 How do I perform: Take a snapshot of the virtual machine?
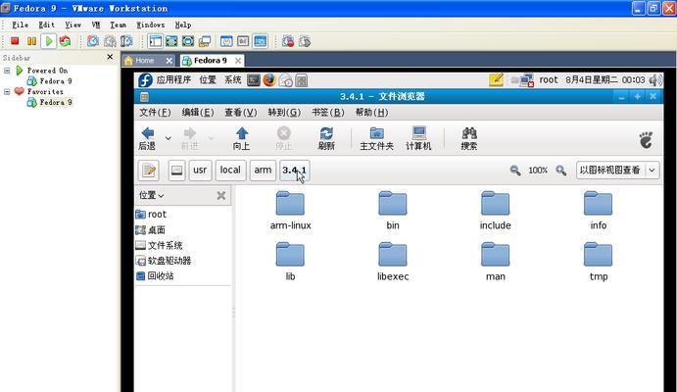point(93,41)
